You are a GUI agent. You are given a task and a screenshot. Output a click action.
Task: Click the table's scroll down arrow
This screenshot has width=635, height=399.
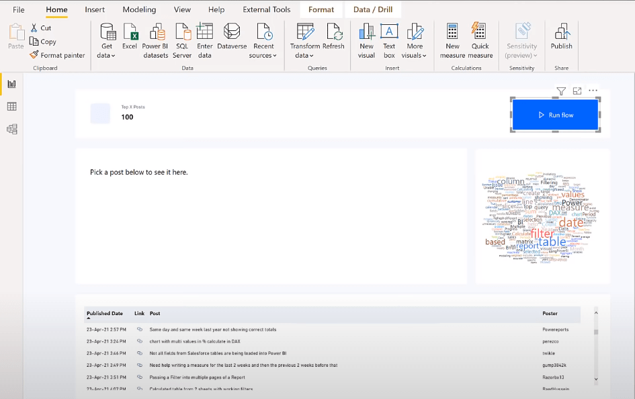(x=596, y=379)
